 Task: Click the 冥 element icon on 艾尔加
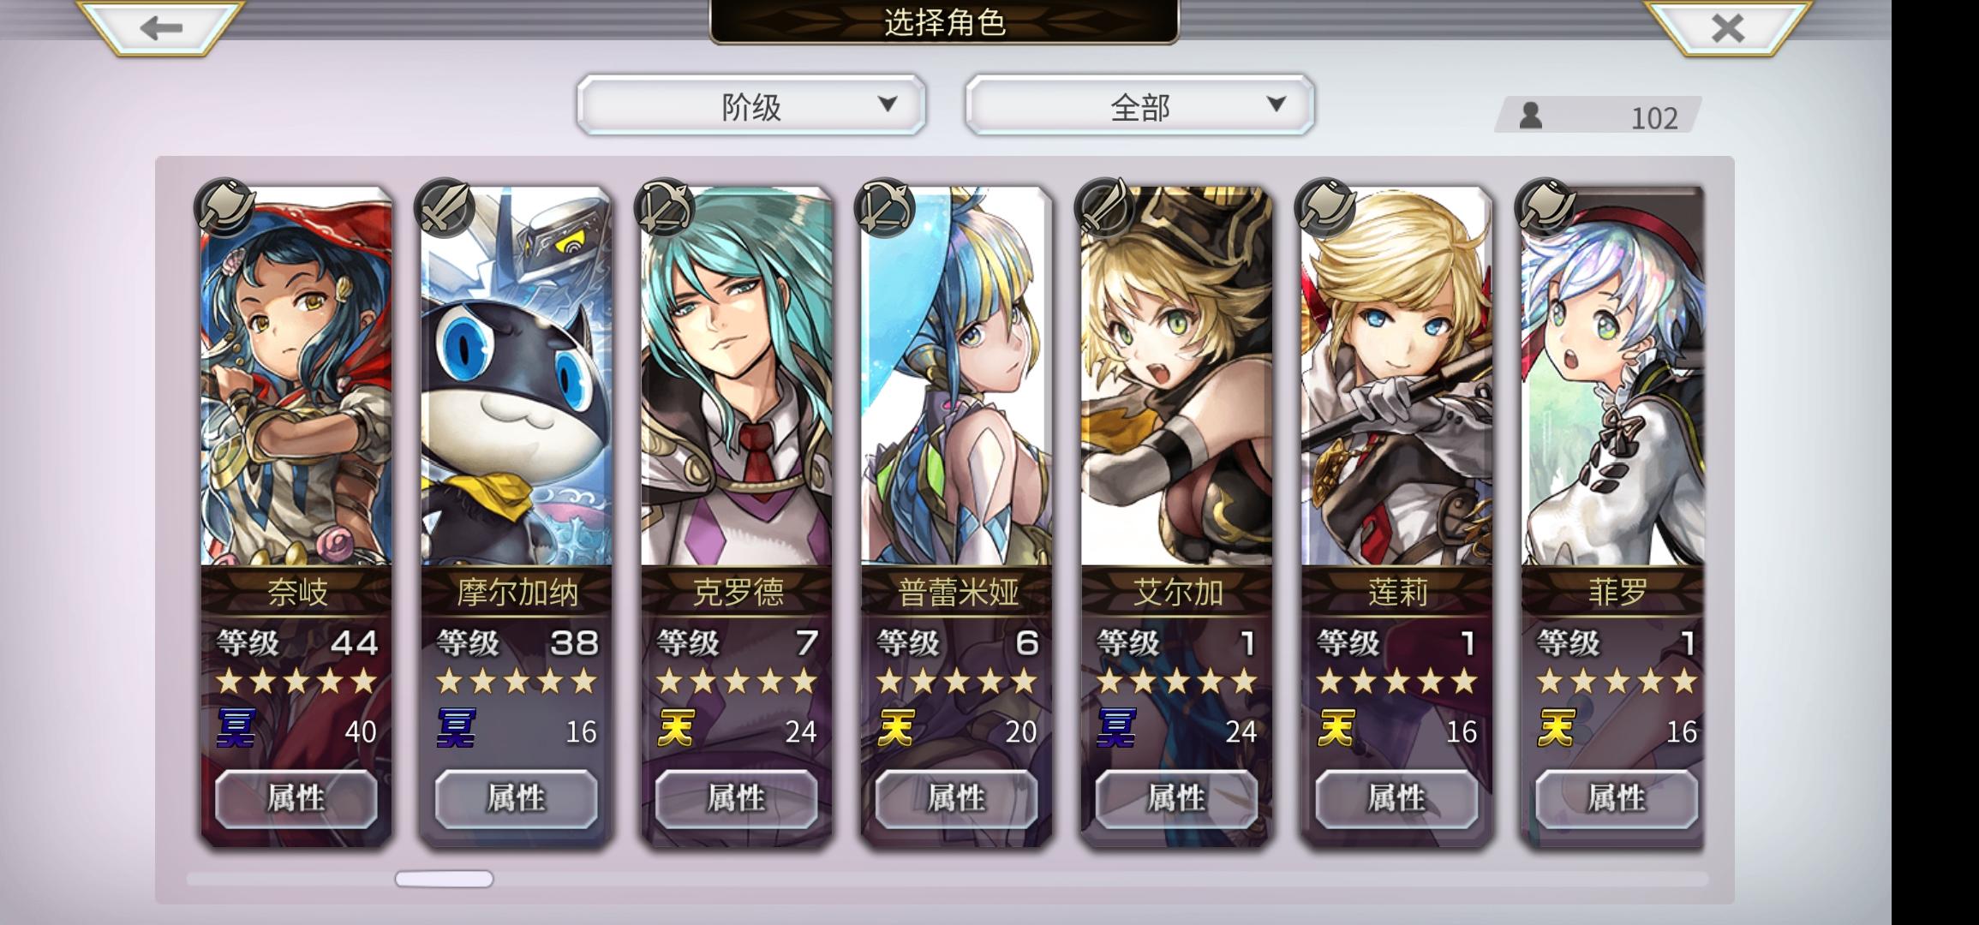1117,729
